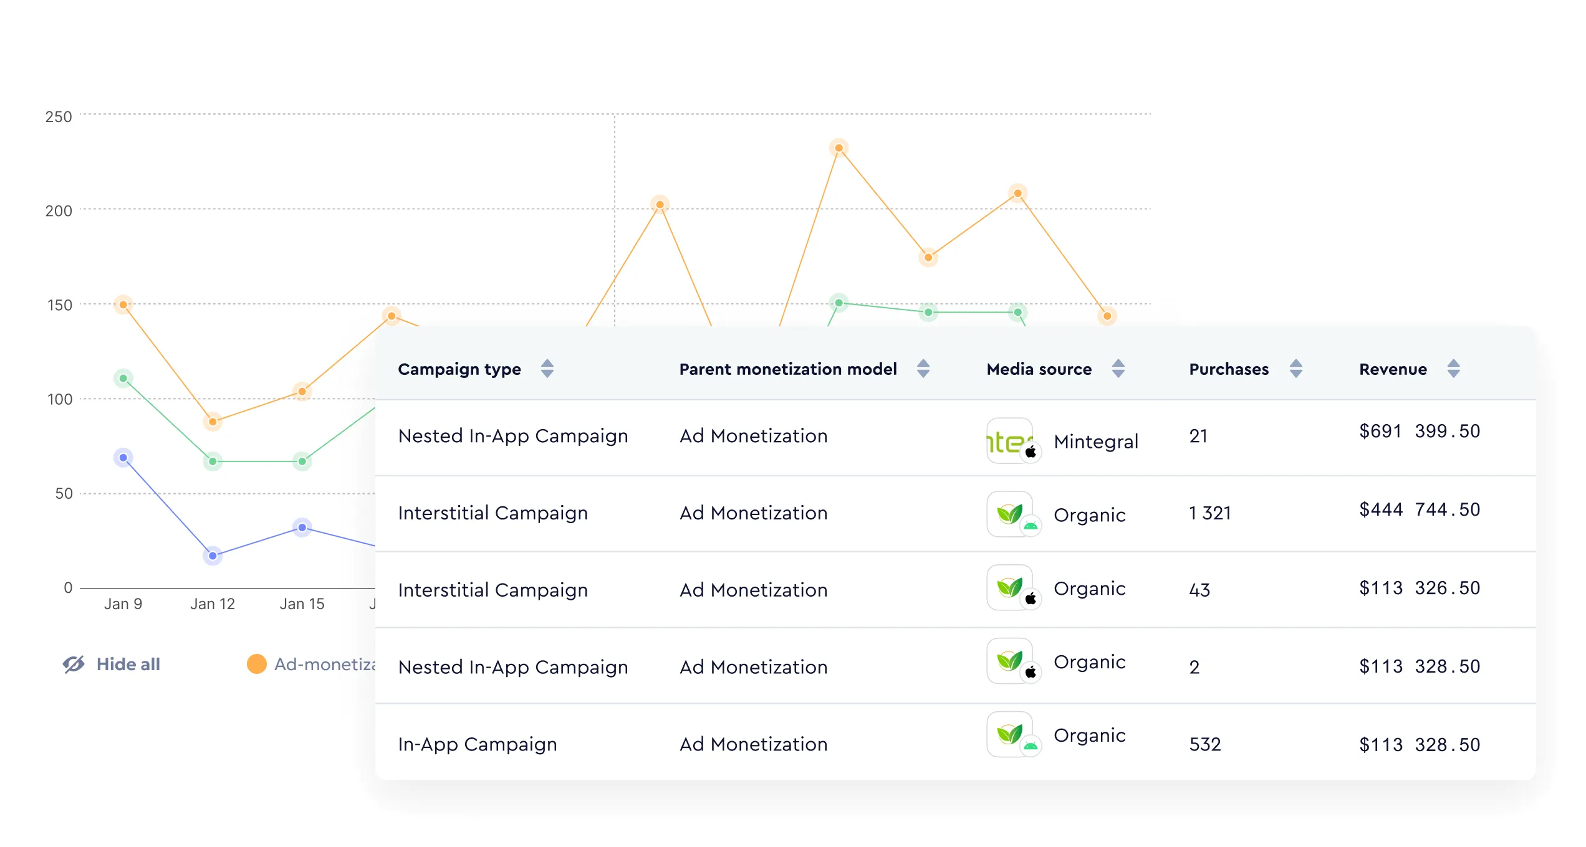Click the Mintegral app icon
The width and height of the screenshot is (1586, 847).
(x=1010, y=440)
